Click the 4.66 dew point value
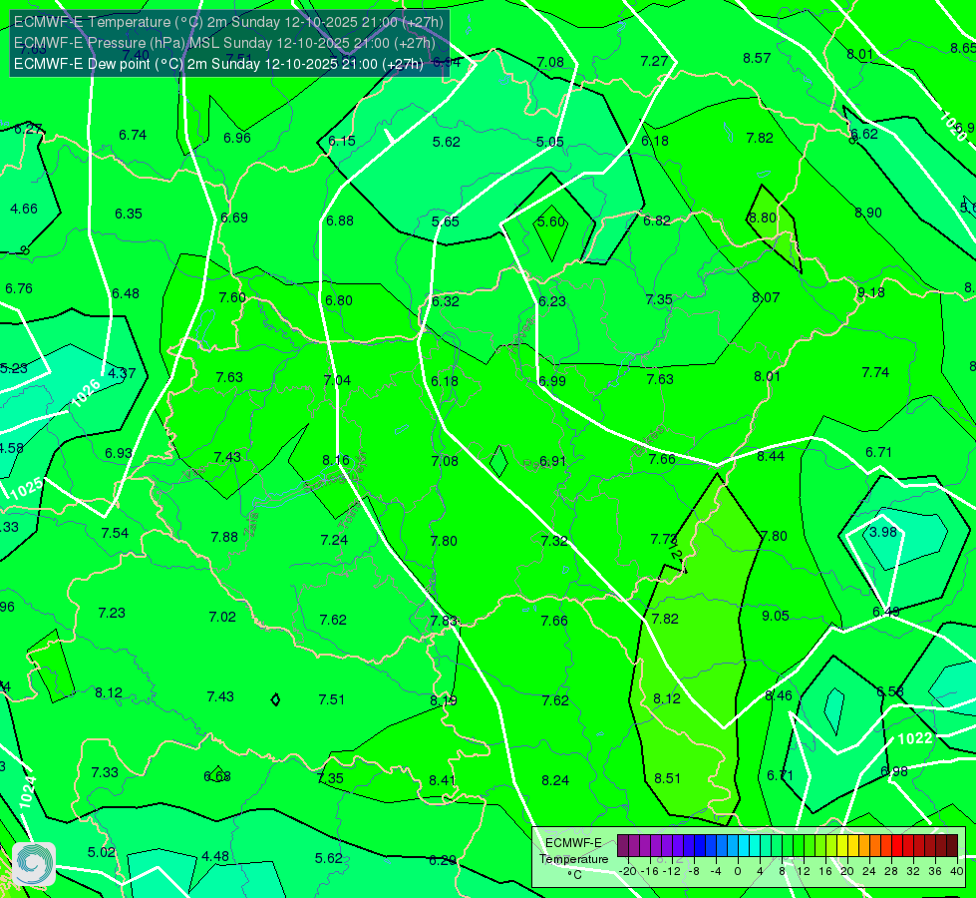The height and width of the screenshot is (898, 976). click(x=24, y=209)
